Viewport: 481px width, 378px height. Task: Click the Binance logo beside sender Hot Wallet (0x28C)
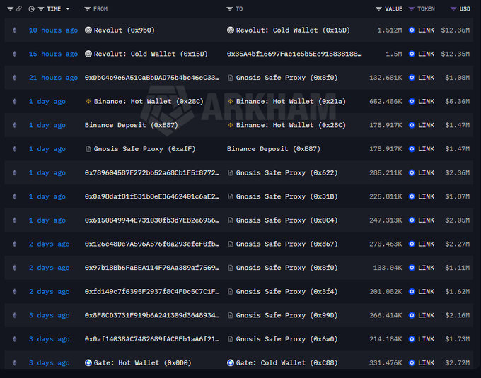point(88,102)
